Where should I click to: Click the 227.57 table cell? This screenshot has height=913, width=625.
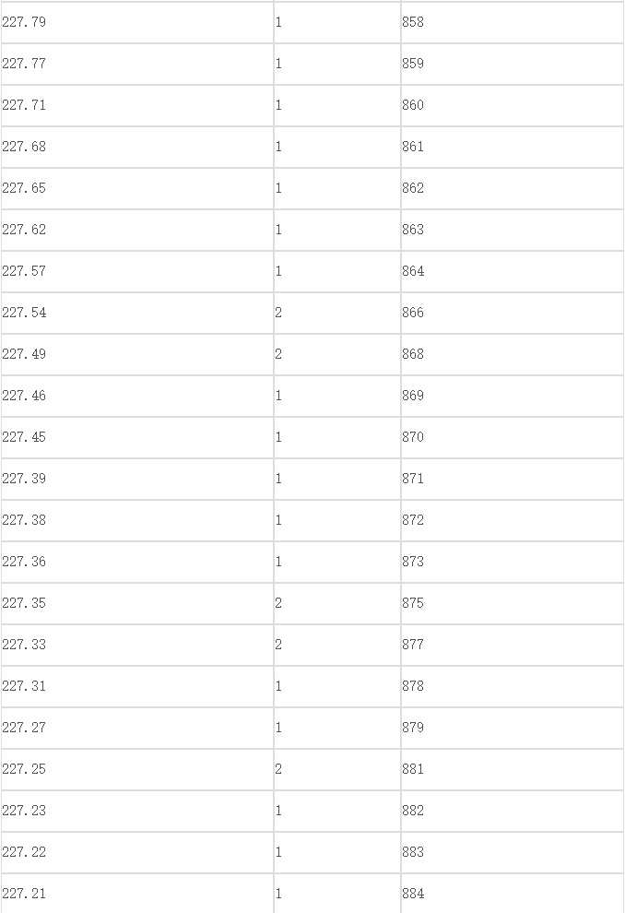137,271
